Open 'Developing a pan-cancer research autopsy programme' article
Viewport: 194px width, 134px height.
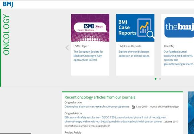(x=97, y=107)
